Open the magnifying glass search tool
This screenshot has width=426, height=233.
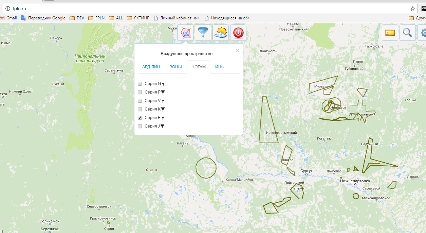[x=407, y=33]
